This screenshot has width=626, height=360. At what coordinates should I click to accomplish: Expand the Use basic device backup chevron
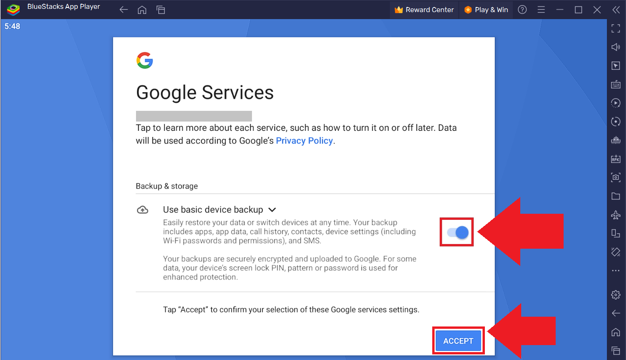point(272,210)
